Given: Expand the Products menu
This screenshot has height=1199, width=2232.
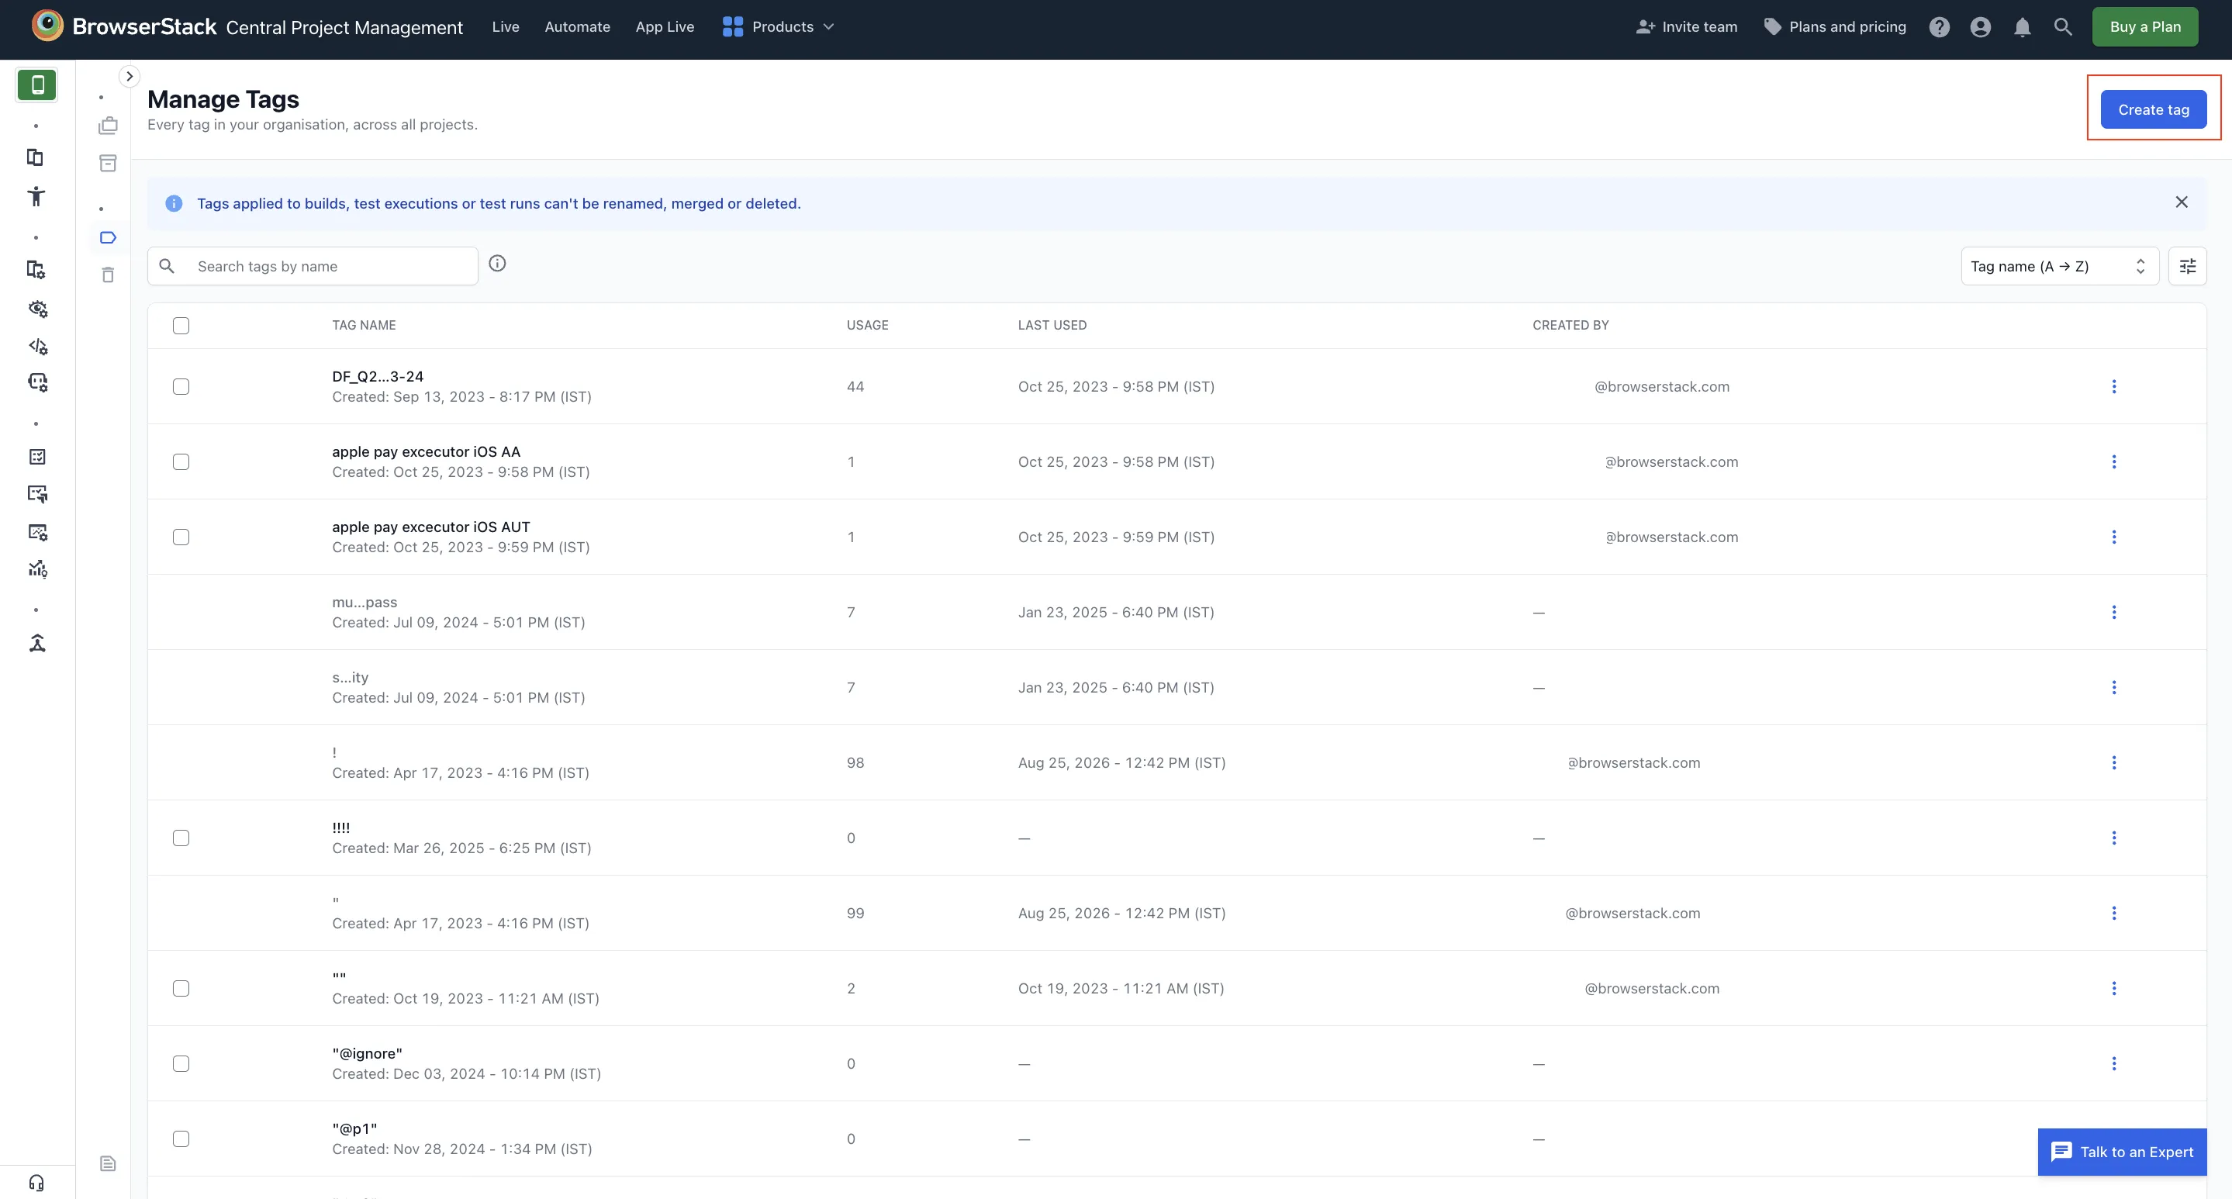Looking at the screenshot, I should (x=778, y=27).
